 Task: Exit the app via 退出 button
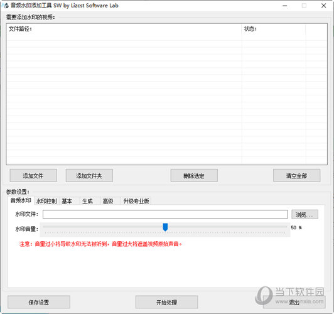[x=294, y=302]
